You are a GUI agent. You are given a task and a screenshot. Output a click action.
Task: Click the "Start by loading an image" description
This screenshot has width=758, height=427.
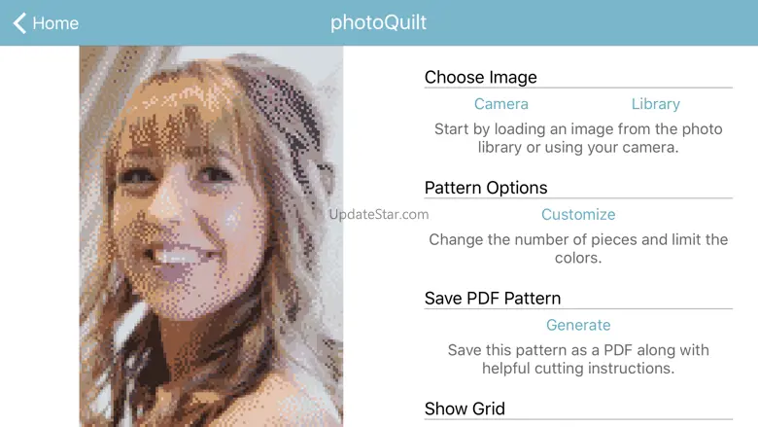pos(578,138)
